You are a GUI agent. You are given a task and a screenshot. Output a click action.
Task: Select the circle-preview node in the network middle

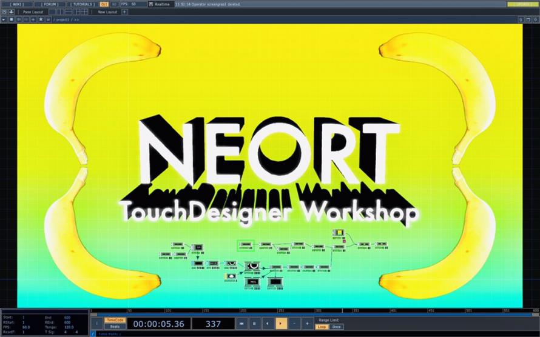click(x=252, y=267)
